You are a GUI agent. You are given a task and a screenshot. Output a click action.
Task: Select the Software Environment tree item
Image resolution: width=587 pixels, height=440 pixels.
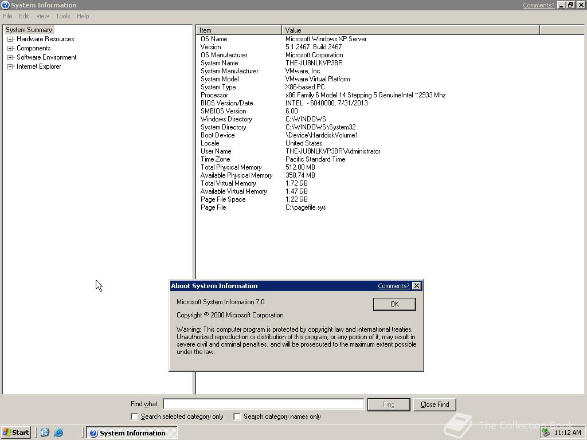pos(46,57)
